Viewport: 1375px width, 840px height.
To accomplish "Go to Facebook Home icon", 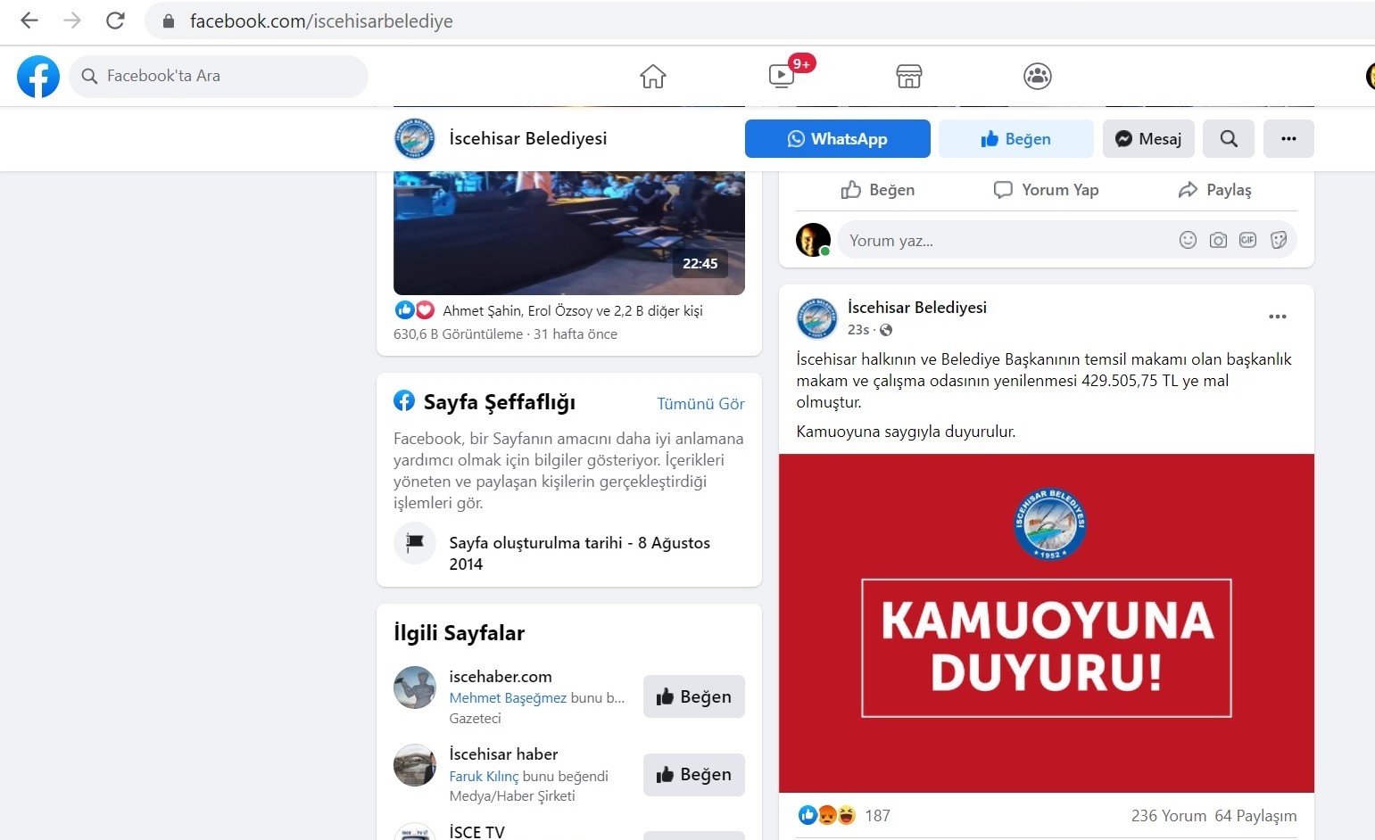I will pyautogui.click(x=653, y=77).
